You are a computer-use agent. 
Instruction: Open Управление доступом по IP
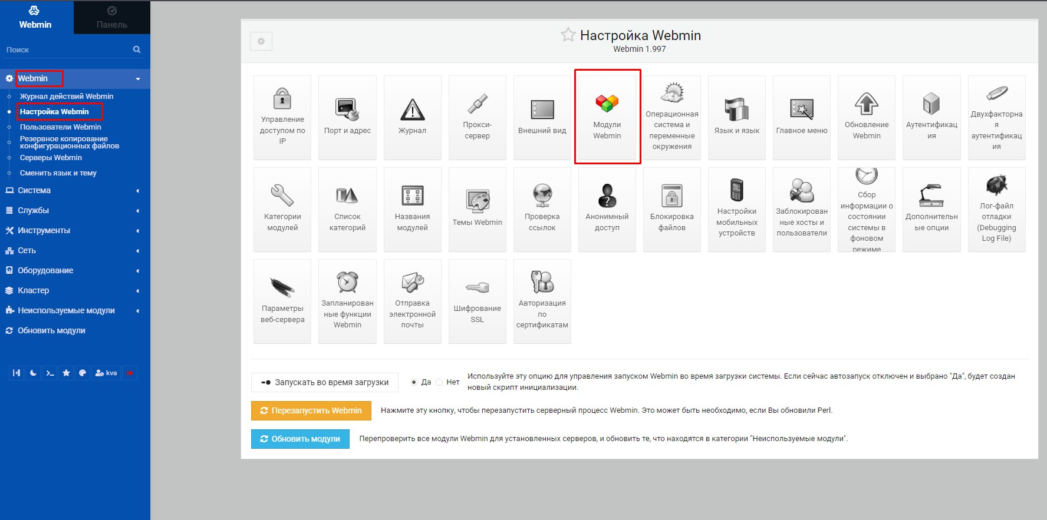(x=282, y=117)
